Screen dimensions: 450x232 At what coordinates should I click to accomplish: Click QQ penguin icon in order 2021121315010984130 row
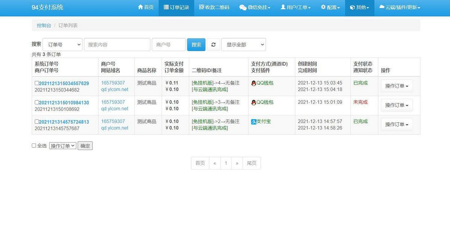pyautogui.click(x=254, y=103)
